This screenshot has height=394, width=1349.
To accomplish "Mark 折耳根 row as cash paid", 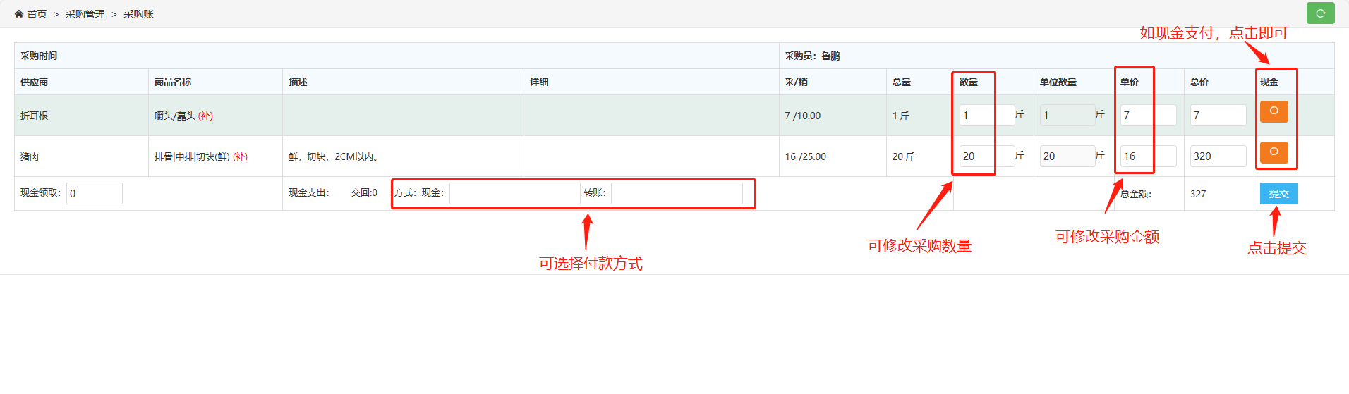I will tap(1274, 111).
